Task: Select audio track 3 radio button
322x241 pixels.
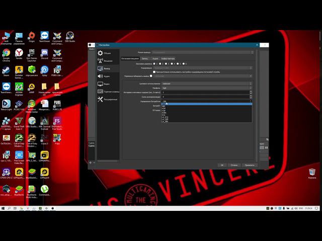Action: [166, 64]
